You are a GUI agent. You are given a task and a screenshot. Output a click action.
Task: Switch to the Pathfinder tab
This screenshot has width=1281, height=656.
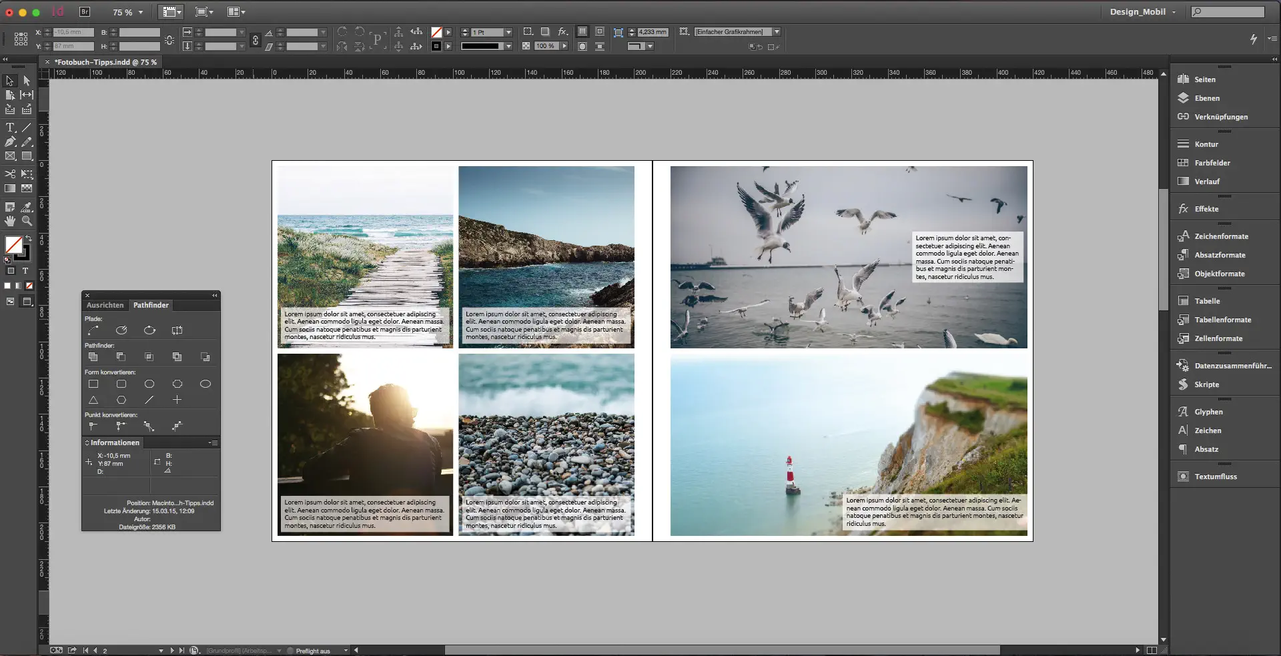click(x=151, y=305)
